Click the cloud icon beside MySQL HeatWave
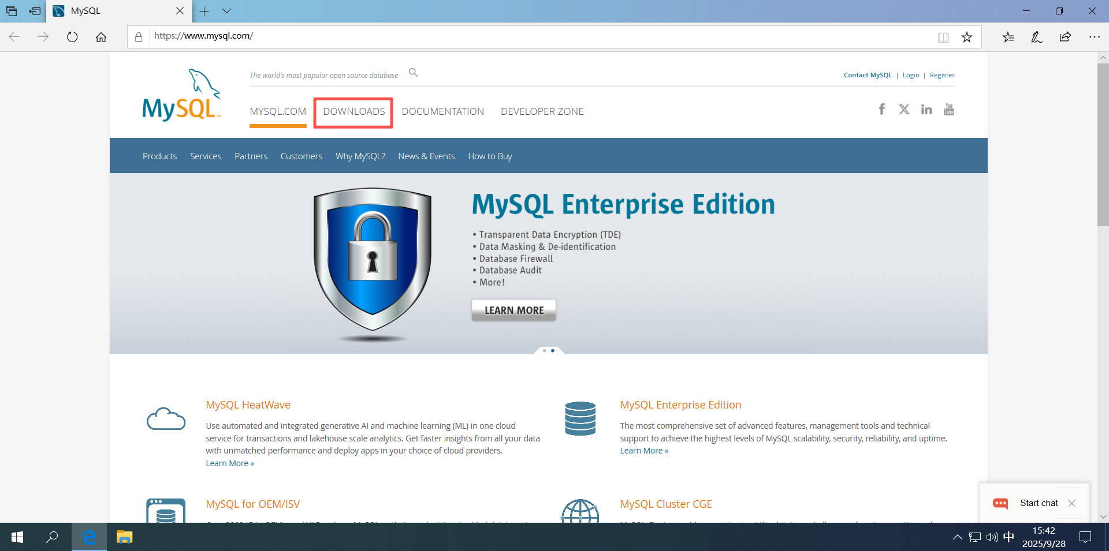This screenshot has height=551, width=1109. 166,419
